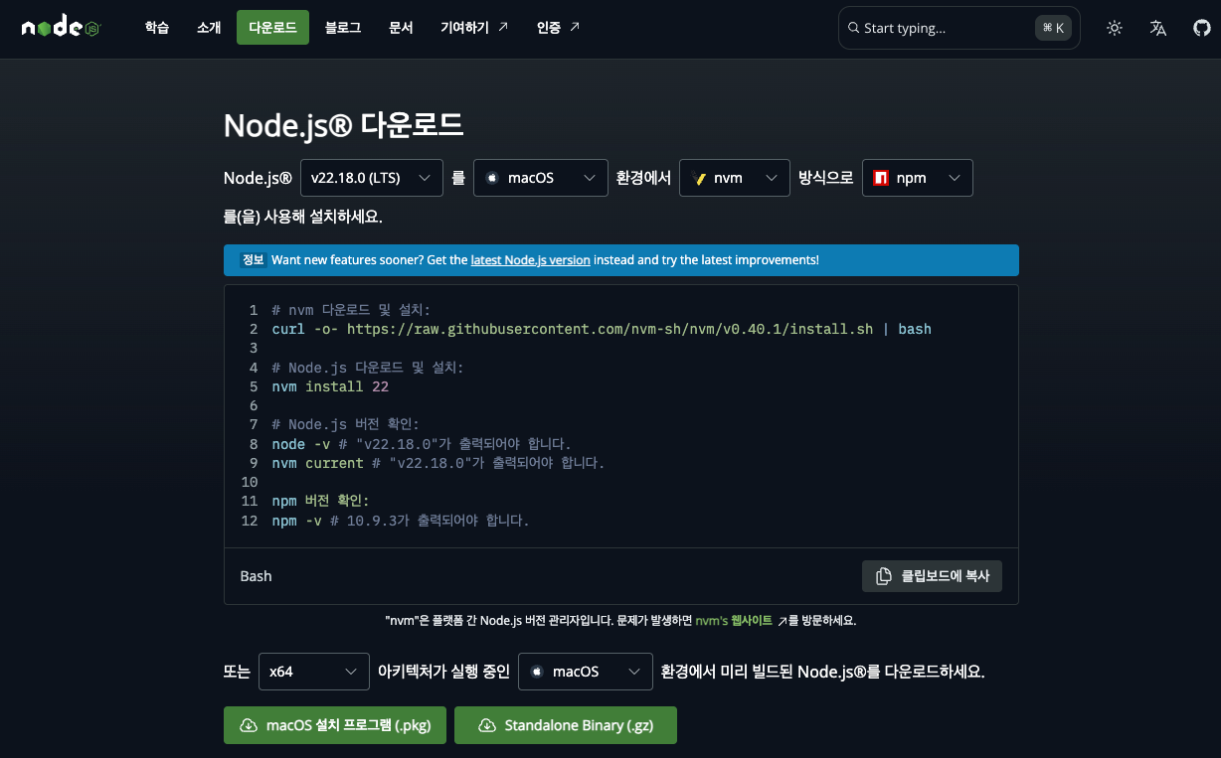The height and width of the screenshot is (758, 1221).
Task: Open the 블로그 menu item
Action: tap(343, 28)
